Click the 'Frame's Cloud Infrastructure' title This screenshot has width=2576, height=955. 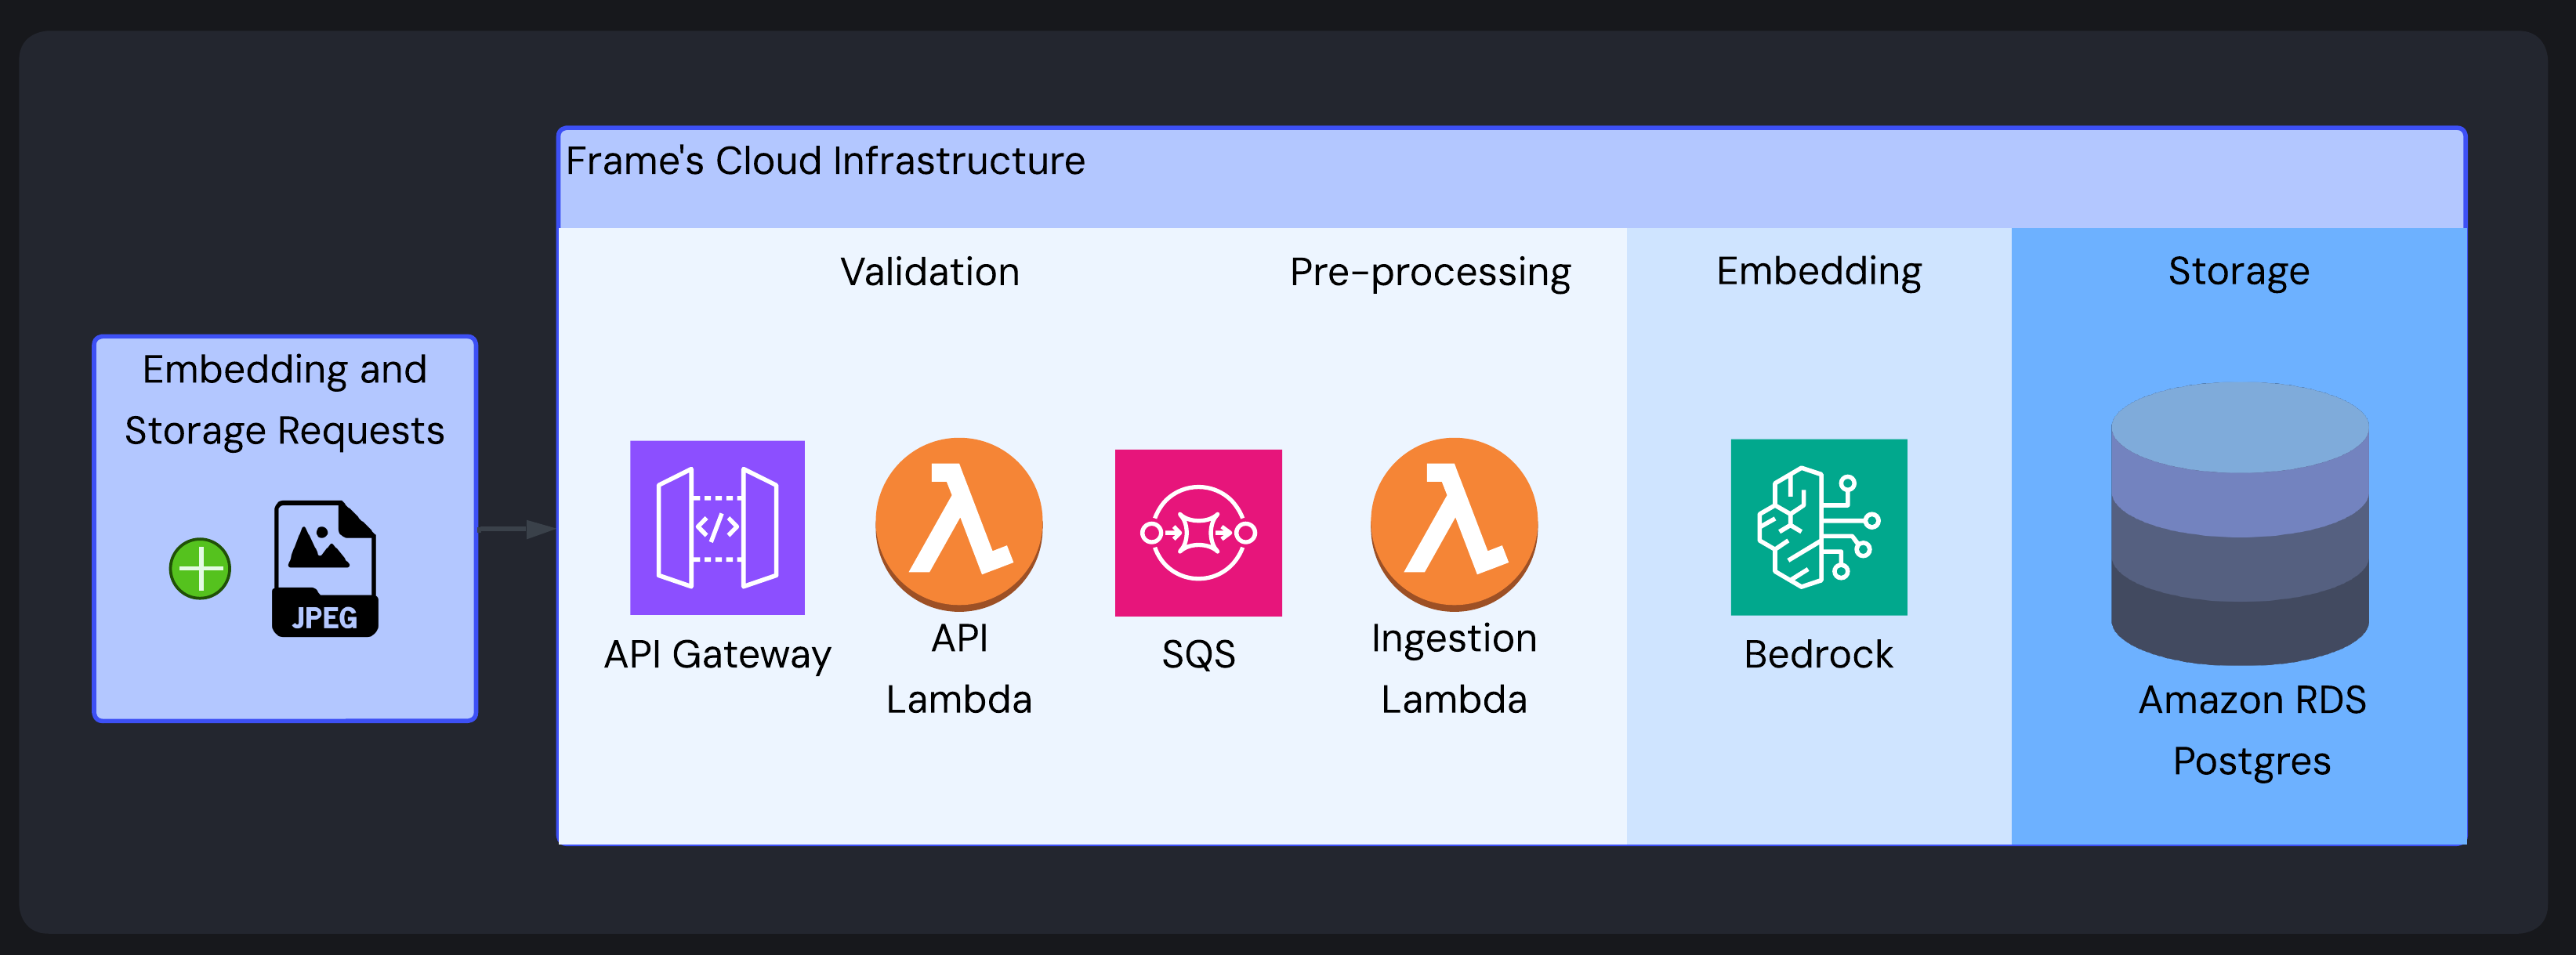(x=825, y=161)
